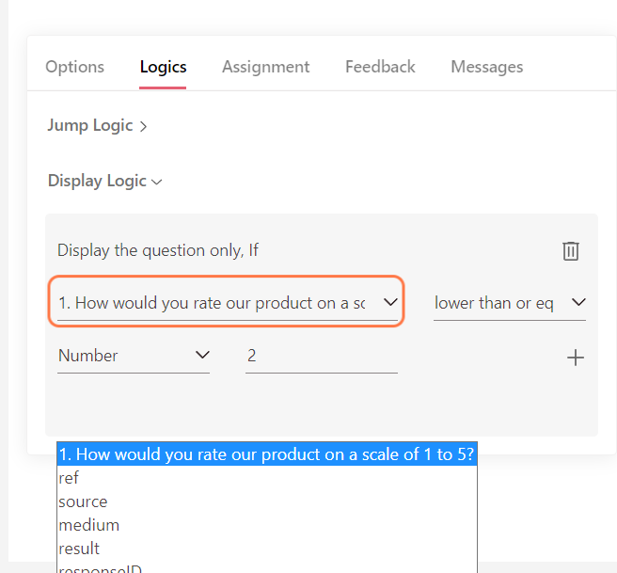This screenshot has width=617, height=573.
Task: Open the 'lower than or eq' operator dropdown
Action: [x=509, y=303]
